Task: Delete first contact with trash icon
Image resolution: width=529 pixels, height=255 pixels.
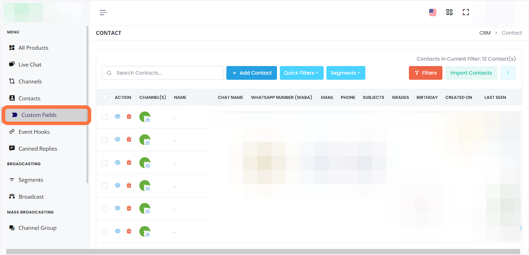Action: point(129,116)
